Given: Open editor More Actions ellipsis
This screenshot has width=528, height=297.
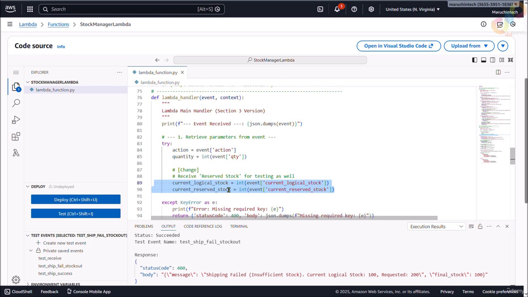Looking at the screenshot, I should (x=507, y=72).
